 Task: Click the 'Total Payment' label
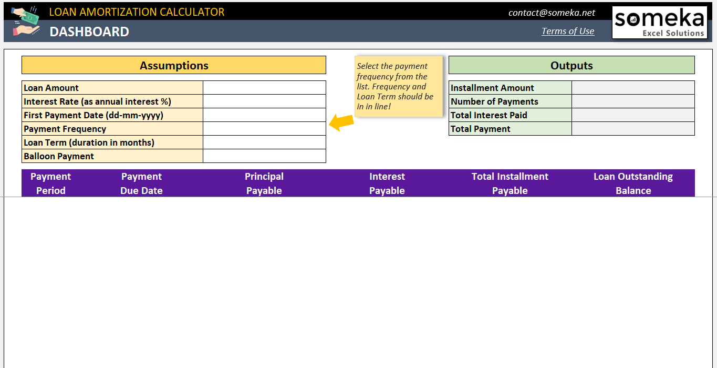click(480, 129)
